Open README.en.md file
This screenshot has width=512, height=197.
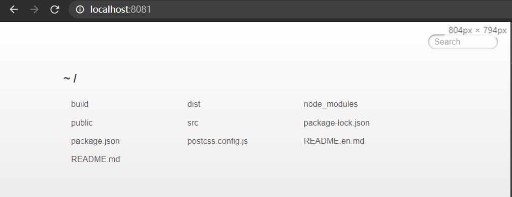pyautogui.click(x=334, y=141)
